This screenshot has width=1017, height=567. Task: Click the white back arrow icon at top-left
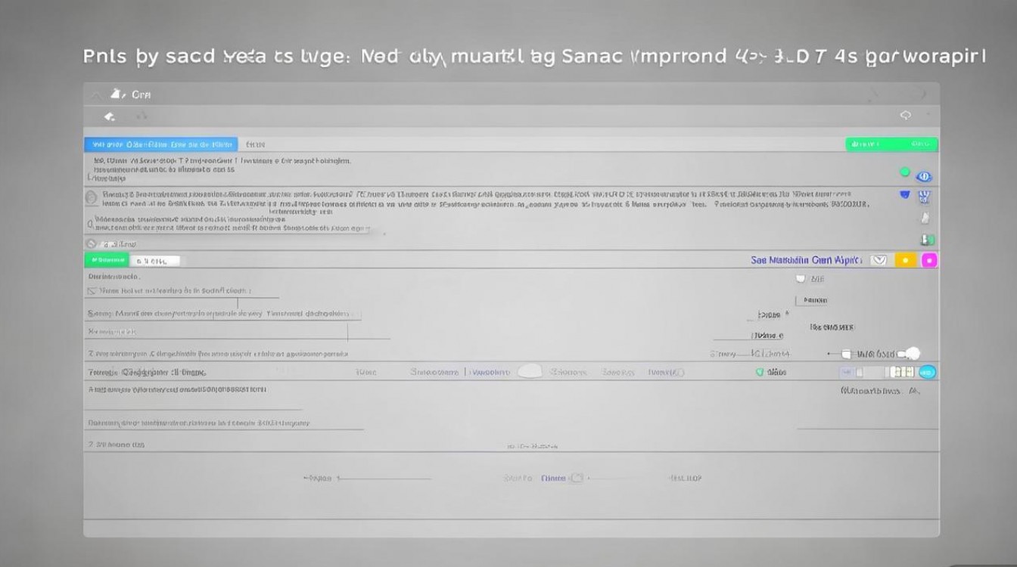pyautogui.click(x=109, y=116)
